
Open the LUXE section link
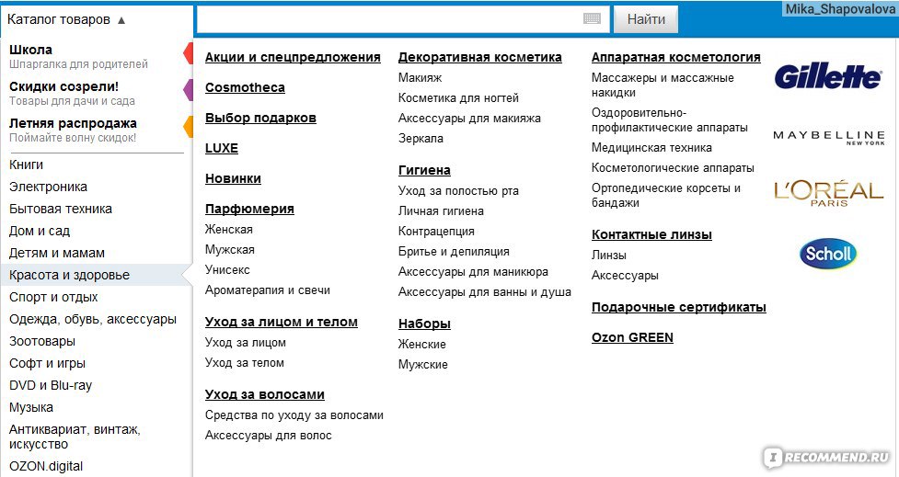[222, 148]
